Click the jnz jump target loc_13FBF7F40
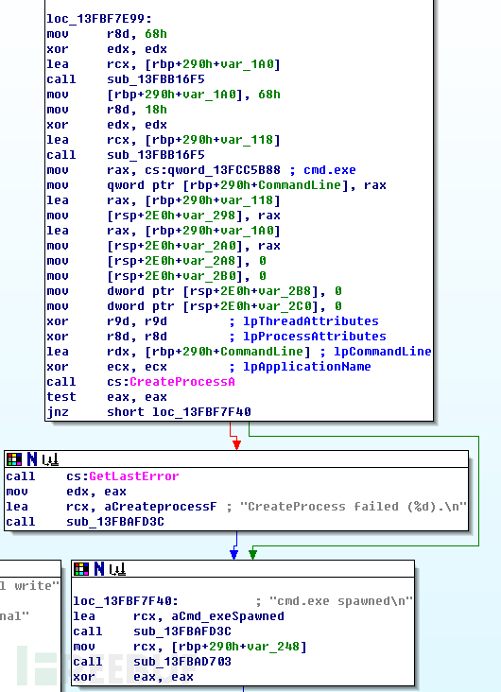 (x=201, y=412)
